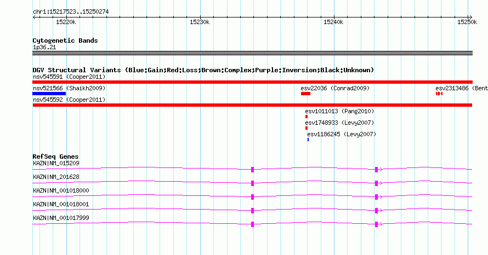Click the DGV Structural Variants track title
This screenshot has width=488, height=255.
click(x=203, y=70)
